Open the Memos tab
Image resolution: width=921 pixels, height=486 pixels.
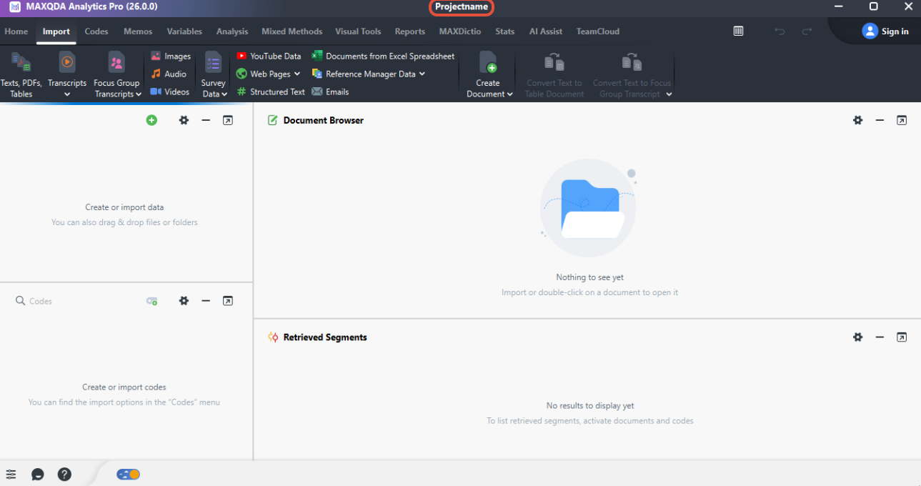coord(138,31)
